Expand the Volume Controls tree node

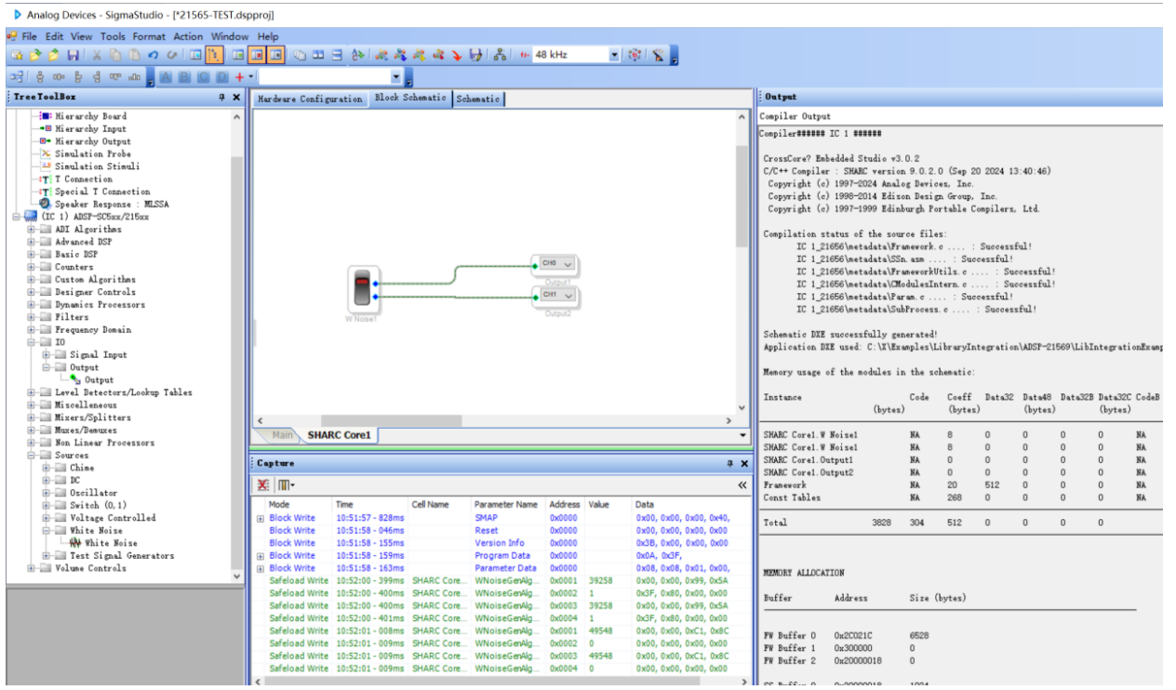pyautogui.click(x=32, y=568)
